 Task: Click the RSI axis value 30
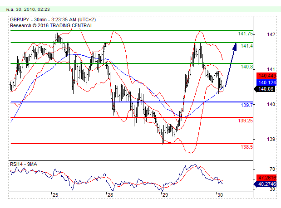point(272,189)
